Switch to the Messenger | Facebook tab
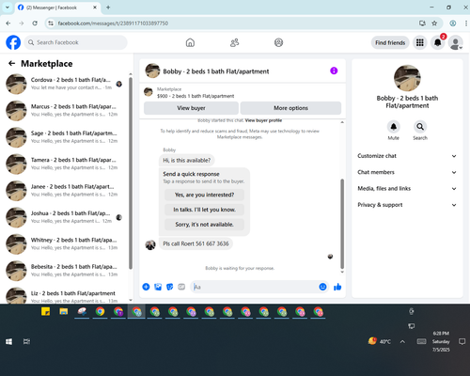The image size is (470, 376). click(x=58, y=8)
